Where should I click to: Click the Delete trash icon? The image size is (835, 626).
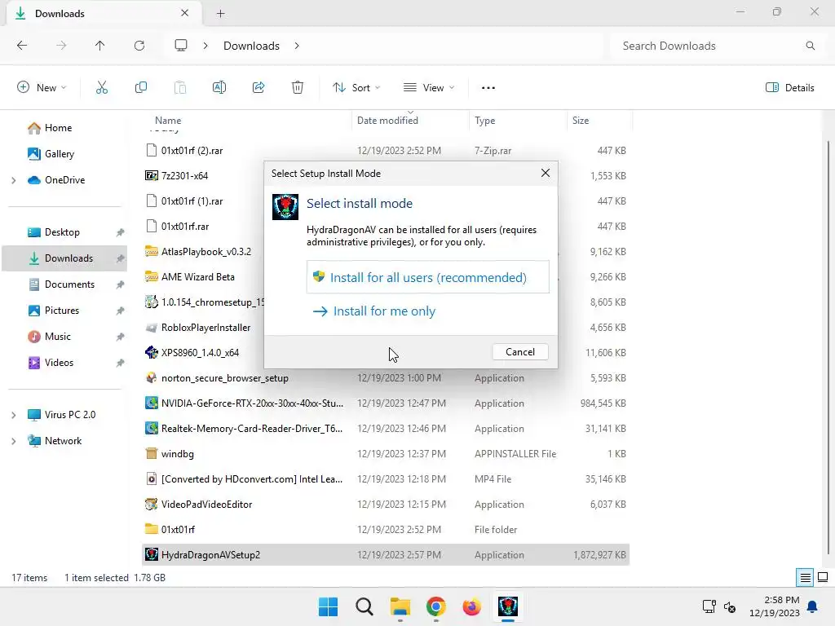click(x=298, y=88)
